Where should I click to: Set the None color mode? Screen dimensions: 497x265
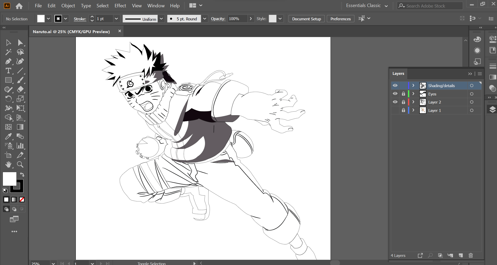point(22,200)
